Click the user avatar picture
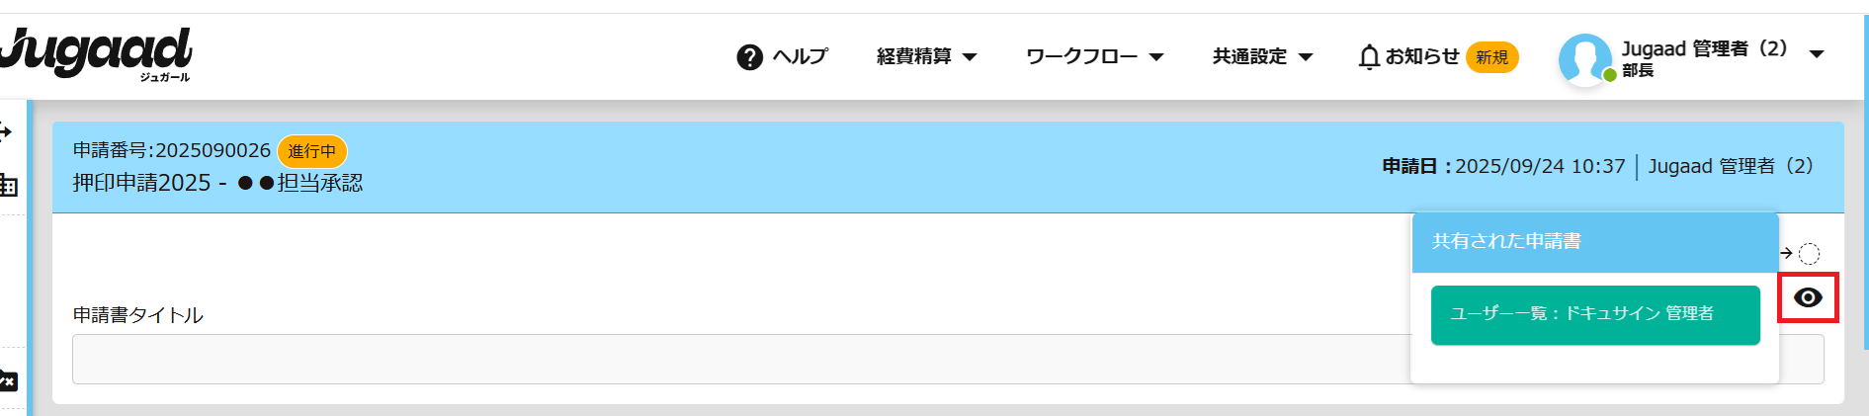This screenshot has width=1869, height=416. click(1584, 59)
